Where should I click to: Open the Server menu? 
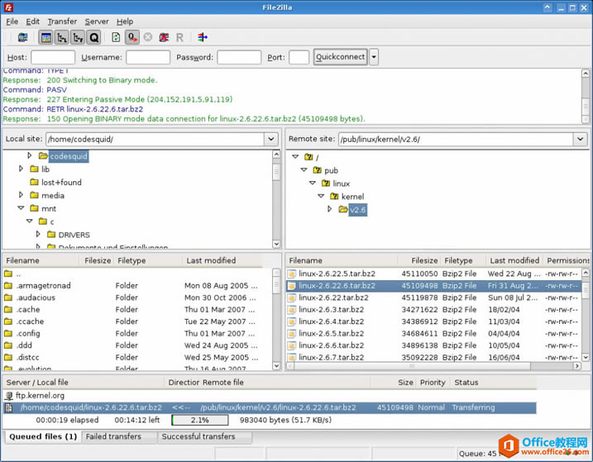(97, 21)
